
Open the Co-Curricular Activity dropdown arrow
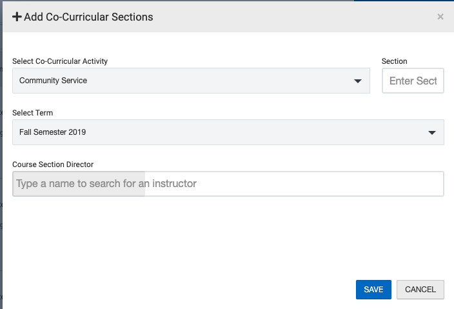[x=358, y=81]
